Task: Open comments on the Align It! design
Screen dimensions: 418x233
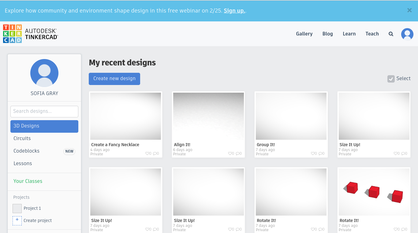Action: pyautogui.click(x=238, y=153)
